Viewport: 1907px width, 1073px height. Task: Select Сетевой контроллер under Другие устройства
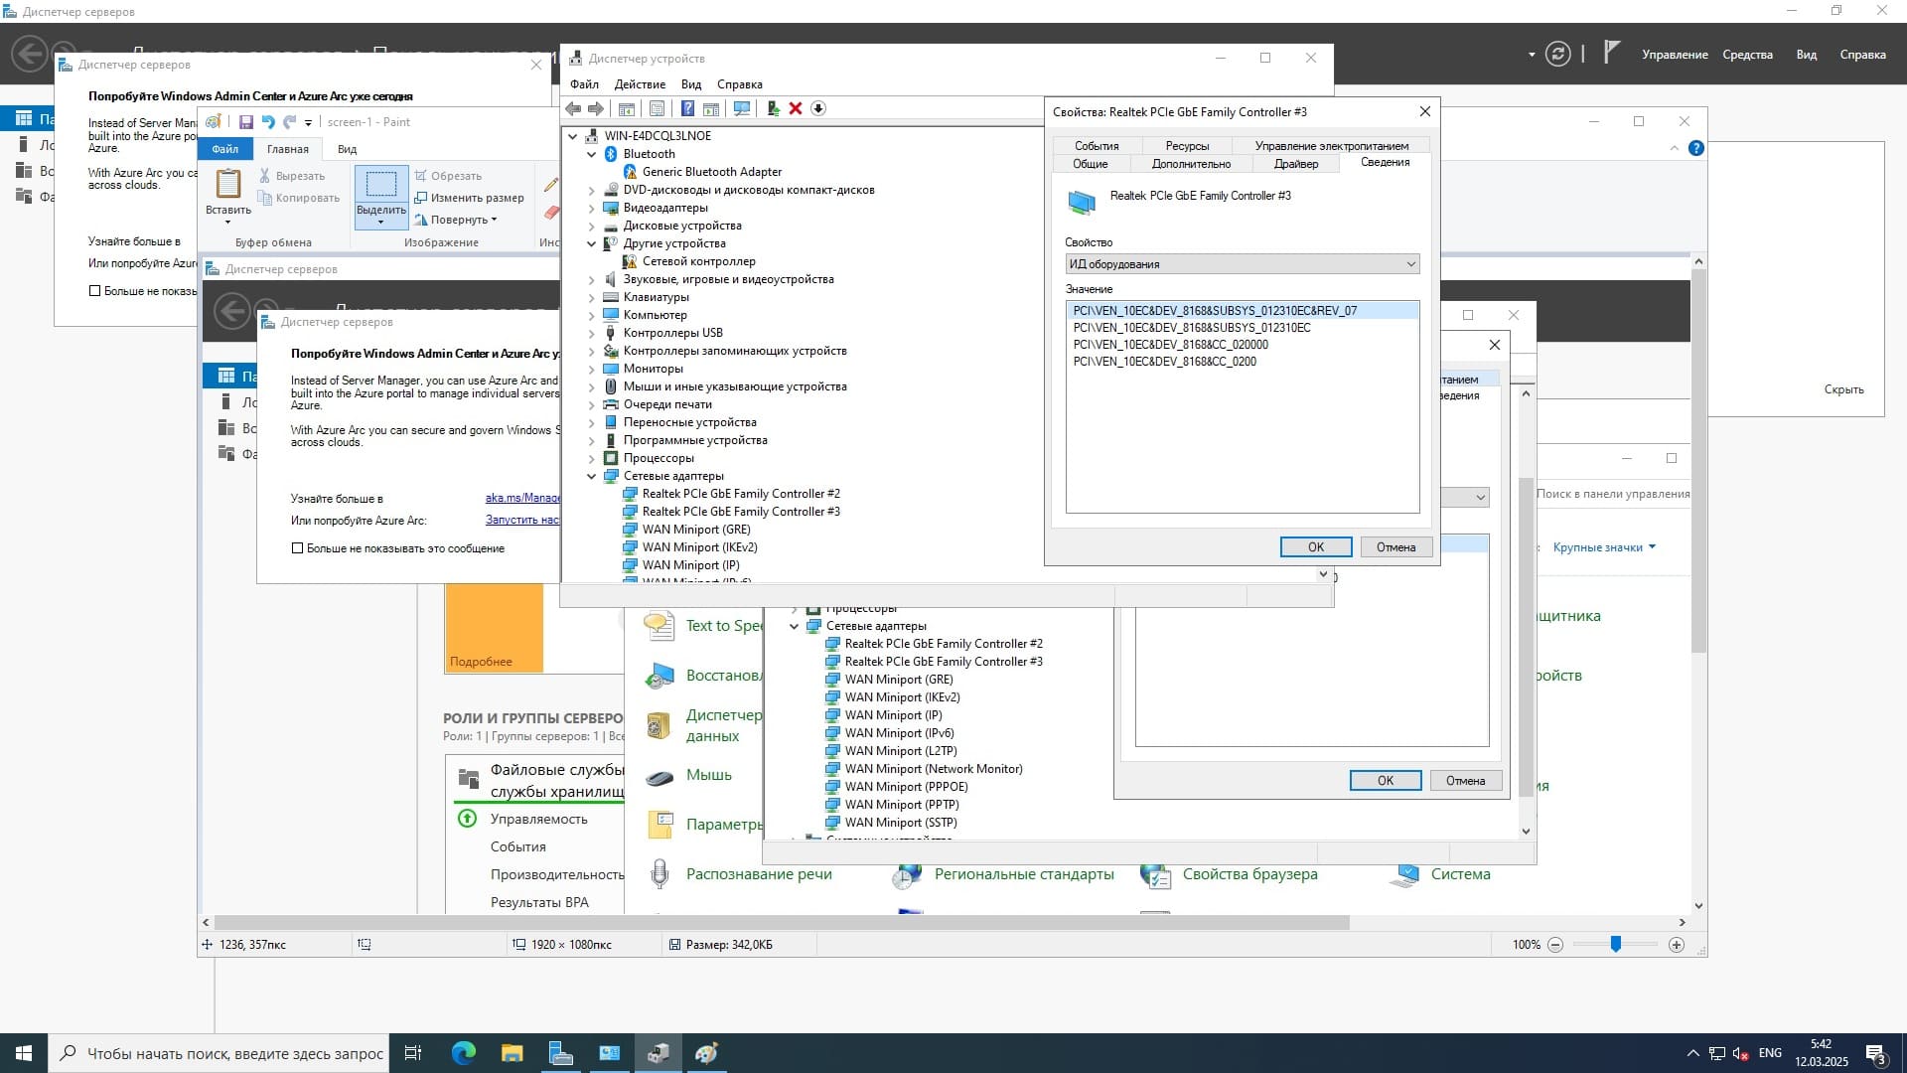click(x=698, y=261)
